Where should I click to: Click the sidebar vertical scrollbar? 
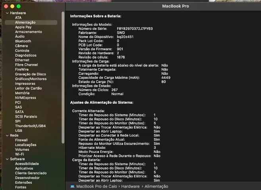tap(63, 78)
